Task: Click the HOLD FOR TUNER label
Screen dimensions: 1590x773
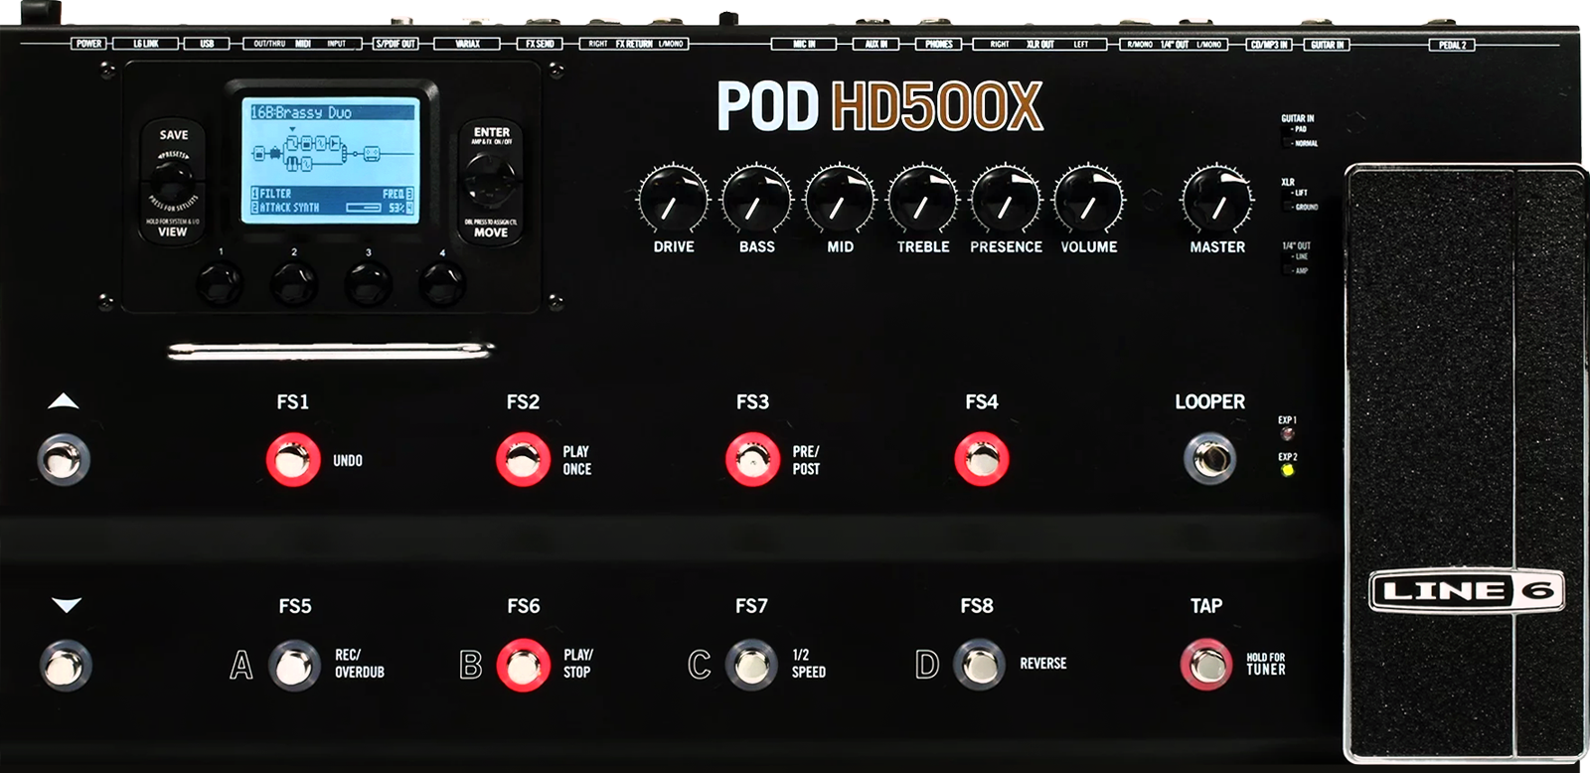Action: [x=1266, y=664]
